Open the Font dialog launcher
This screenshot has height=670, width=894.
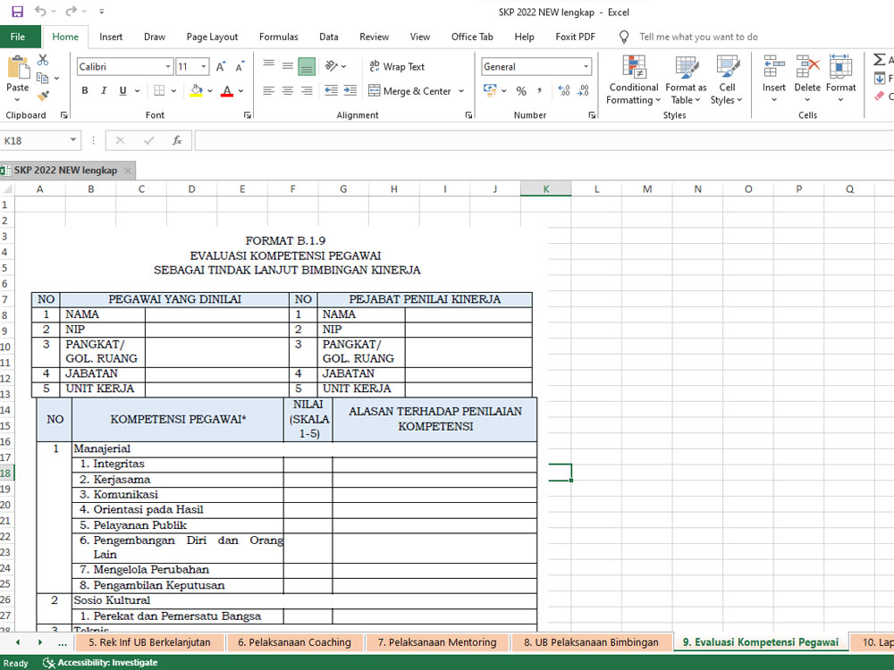pyautogui.click(x=248, y=115)
